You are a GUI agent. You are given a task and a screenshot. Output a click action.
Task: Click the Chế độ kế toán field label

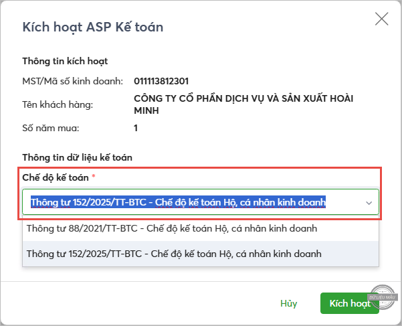pyautogui.click(x=56, y=177)
